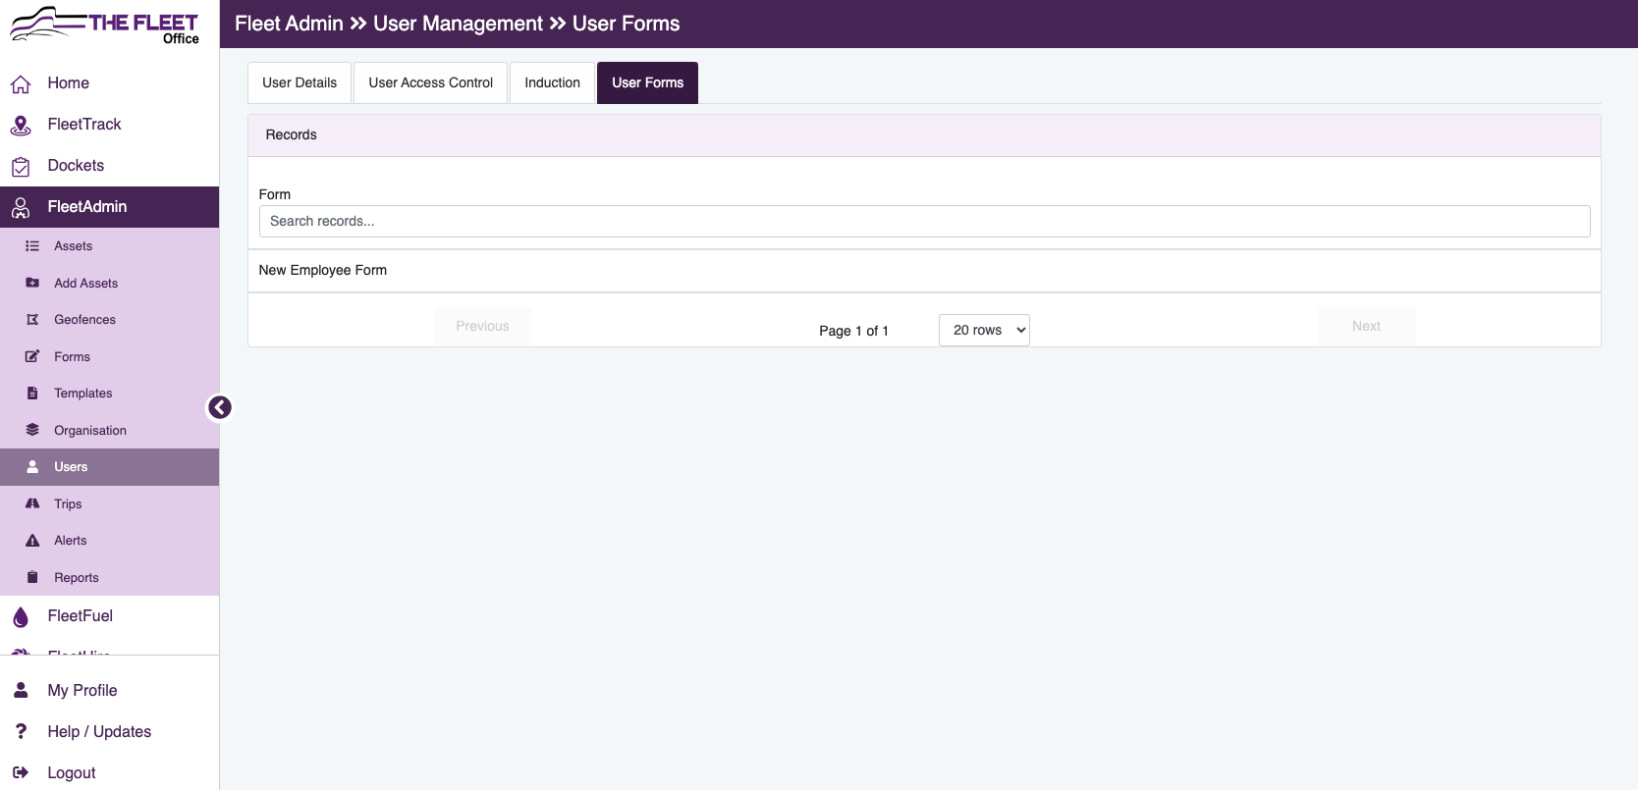Click the Geofences shape icon
The width and height of the screenshot is (1638, 790).
pyautogui.click(x=32, y=320)
